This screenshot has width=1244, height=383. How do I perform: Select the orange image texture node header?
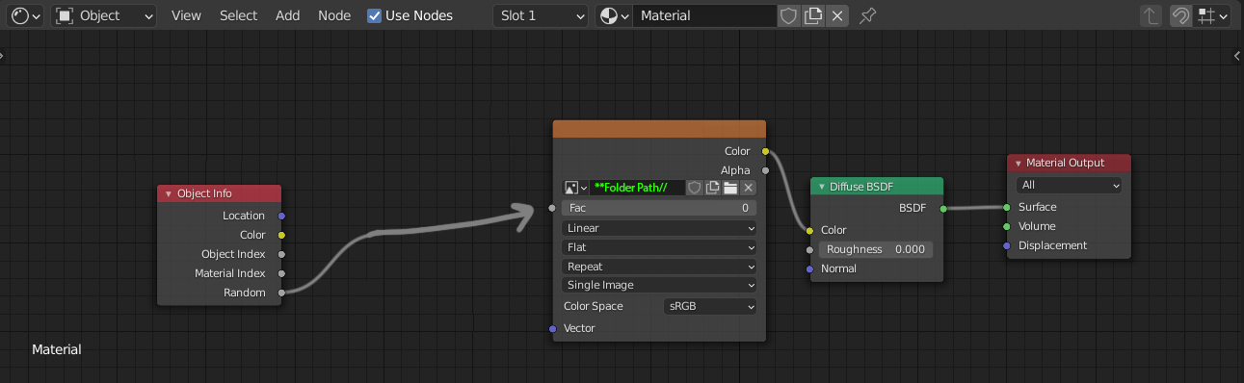coord(659,129)
